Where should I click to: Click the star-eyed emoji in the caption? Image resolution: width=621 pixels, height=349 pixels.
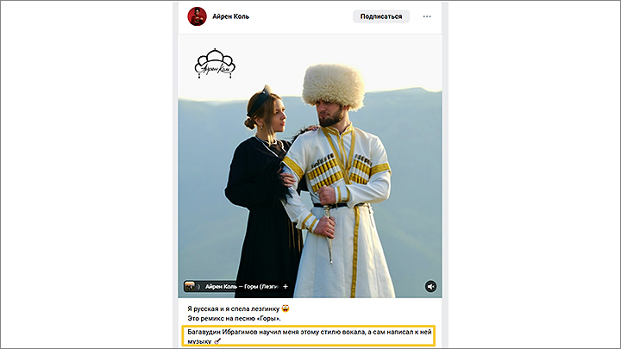285,308
